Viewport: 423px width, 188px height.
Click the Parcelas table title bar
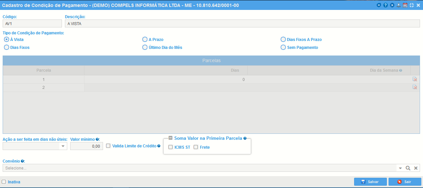211,60
